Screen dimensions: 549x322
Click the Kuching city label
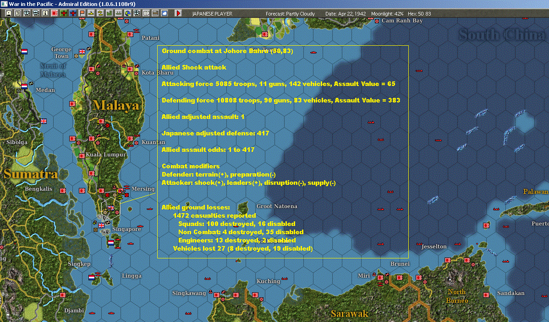coord(268,281)
